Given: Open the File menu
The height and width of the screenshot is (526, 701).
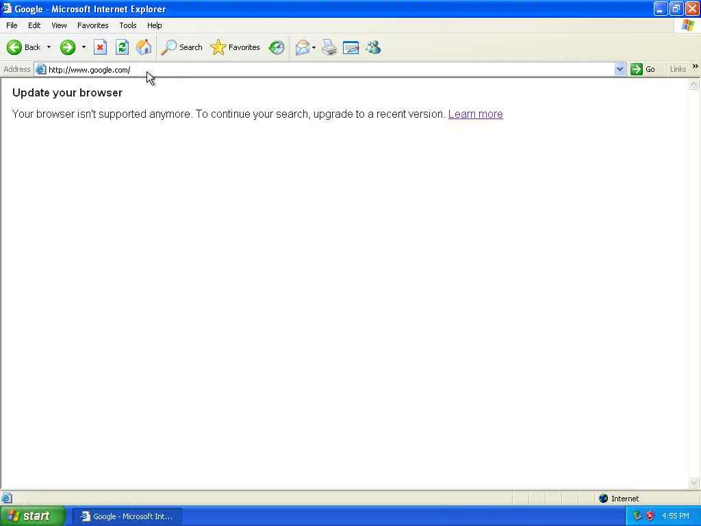Looking at the screenshot, I should click(12, 25).
